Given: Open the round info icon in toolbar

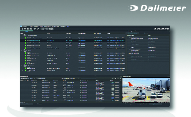Looking at the screenshot, I should click(35, 29).
